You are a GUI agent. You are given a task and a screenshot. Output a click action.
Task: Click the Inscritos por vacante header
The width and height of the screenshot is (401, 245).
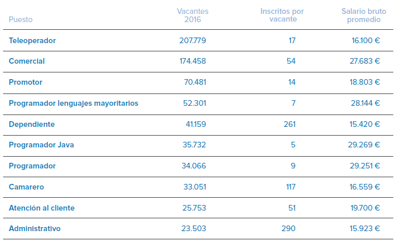click(x=282, y=15)
